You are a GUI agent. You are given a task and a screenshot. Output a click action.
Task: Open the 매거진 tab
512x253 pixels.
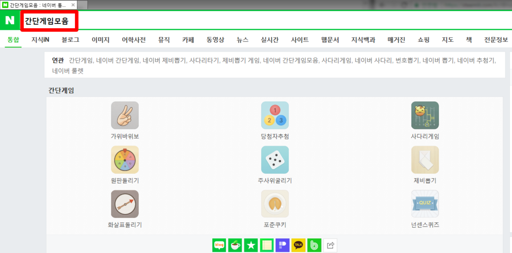396,40
